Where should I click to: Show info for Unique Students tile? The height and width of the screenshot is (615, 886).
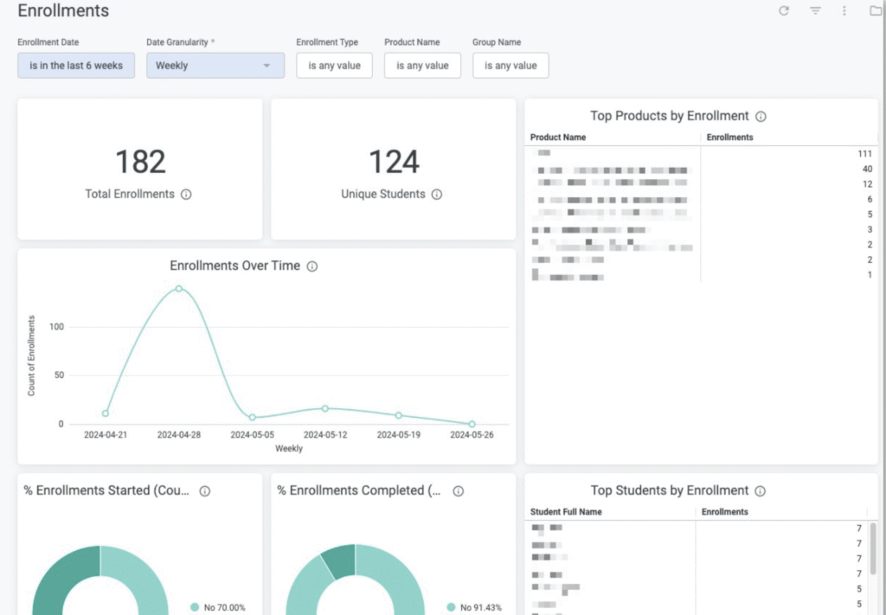tap(437, 195)
